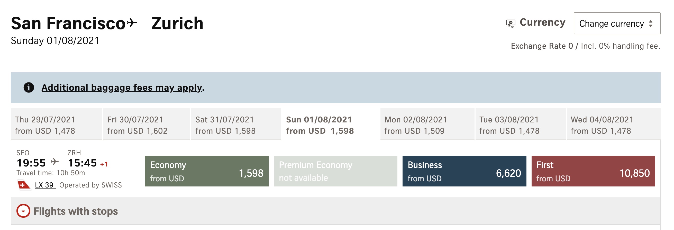Choose the Business fare from USD 6,620

pyautogui.click(x=464, y=171)
